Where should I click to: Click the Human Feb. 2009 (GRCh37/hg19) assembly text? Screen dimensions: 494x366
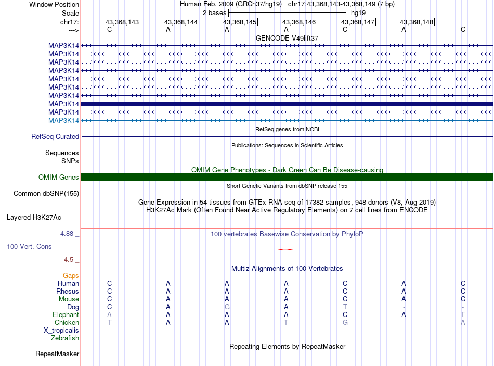pos(230,4)
